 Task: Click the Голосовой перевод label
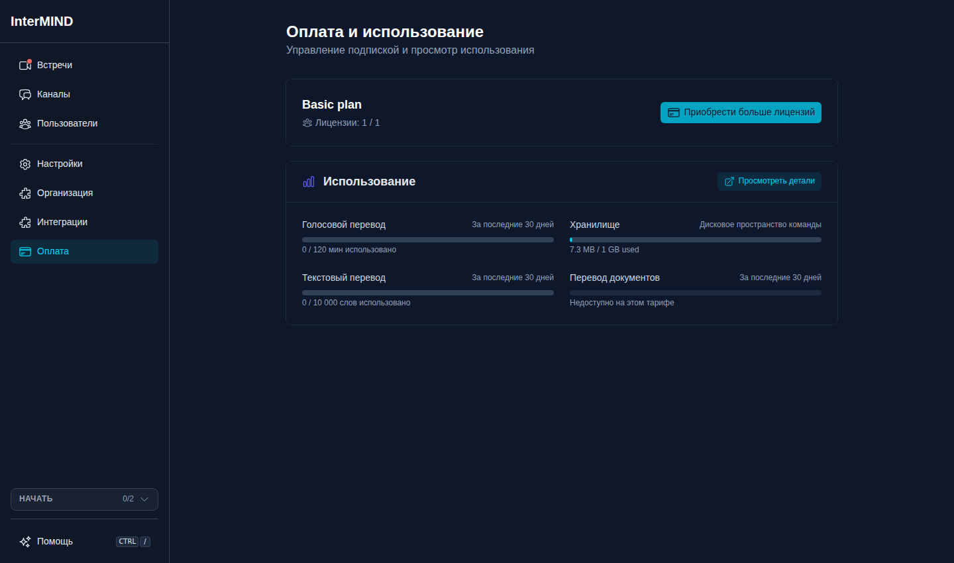344,225
